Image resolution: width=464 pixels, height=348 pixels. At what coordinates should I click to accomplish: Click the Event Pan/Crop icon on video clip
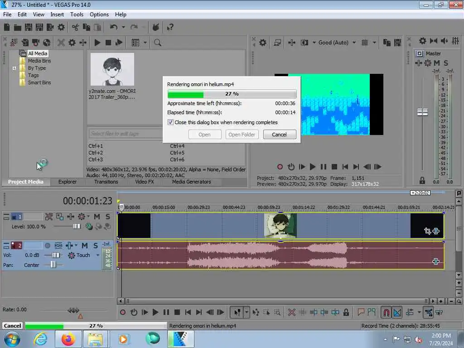coord(427,231)
